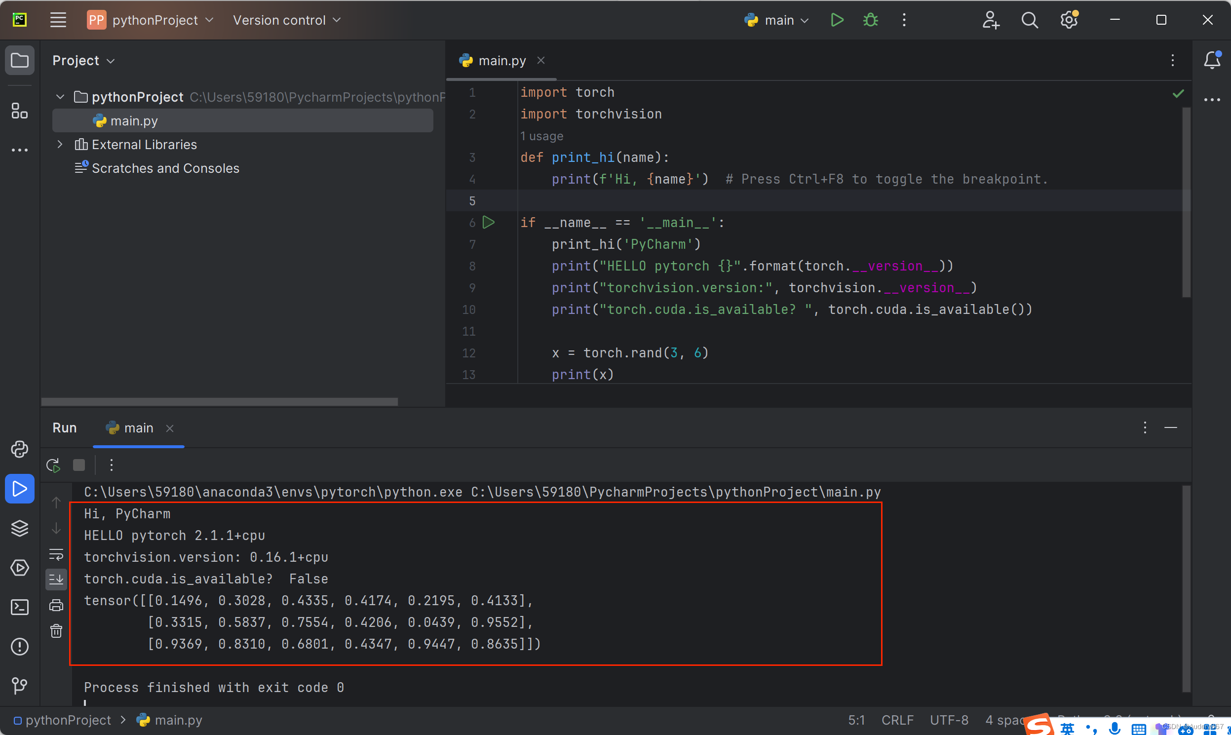This screenshot has height=735, width=1231.
Task: Click the Stop process square button
Action: [x=79, y=465]
